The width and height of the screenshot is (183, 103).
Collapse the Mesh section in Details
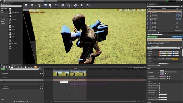click(x=147, y=69)
